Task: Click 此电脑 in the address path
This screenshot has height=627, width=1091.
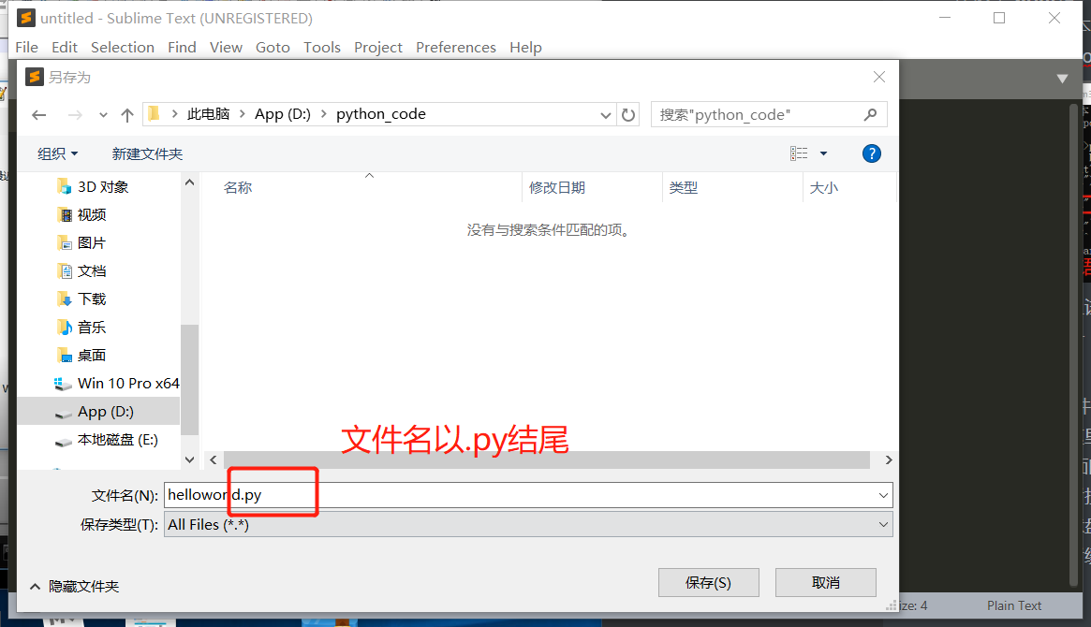Action: [x=209, y=114]
